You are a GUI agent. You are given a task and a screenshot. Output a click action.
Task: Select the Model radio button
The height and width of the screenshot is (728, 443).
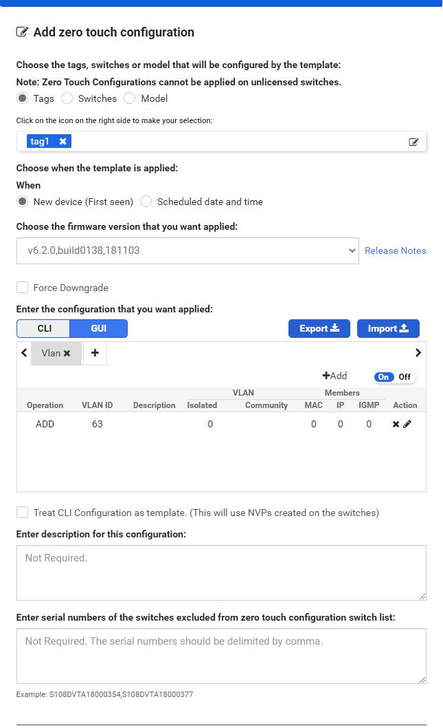[x=130, y=98]
